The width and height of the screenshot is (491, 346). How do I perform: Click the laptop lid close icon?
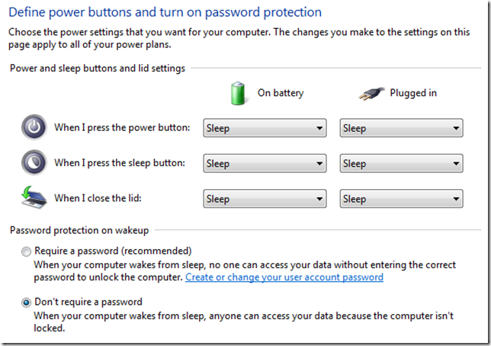(33, 197)
